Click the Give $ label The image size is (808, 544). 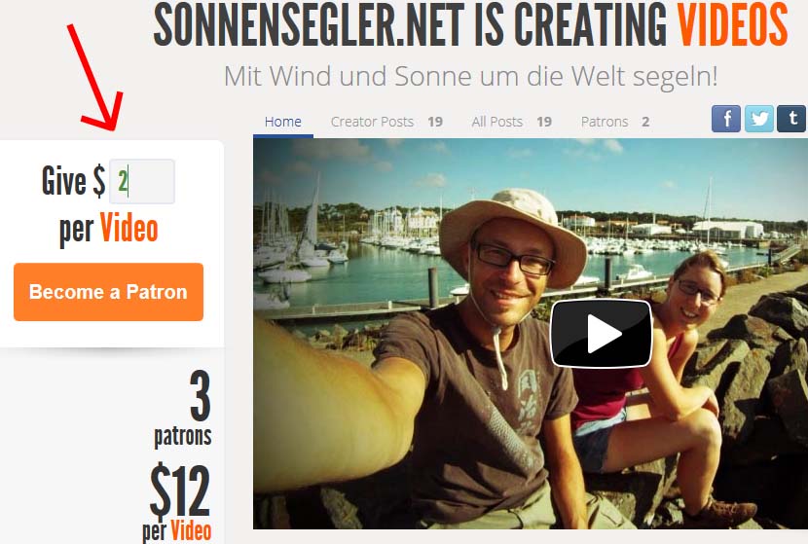coord(74,181)
